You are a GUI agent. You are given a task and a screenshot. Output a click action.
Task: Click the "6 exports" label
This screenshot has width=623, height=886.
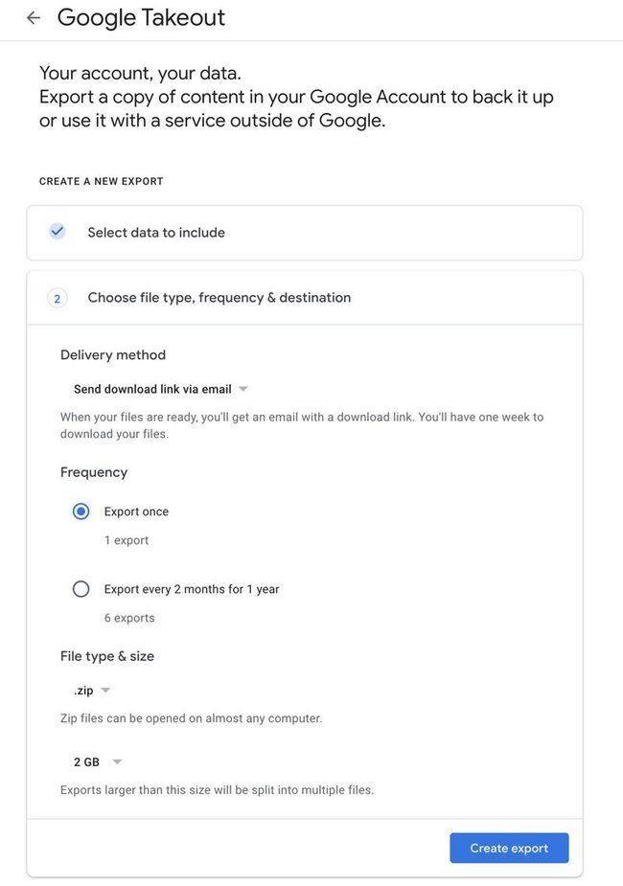[128, 617]
